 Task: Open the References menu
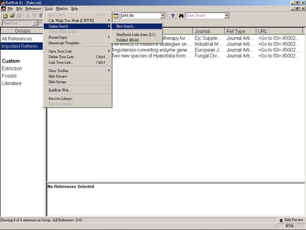(33, 9)
